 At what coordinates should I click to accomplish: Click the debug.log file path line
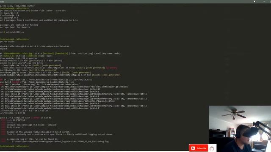(60, 141)
